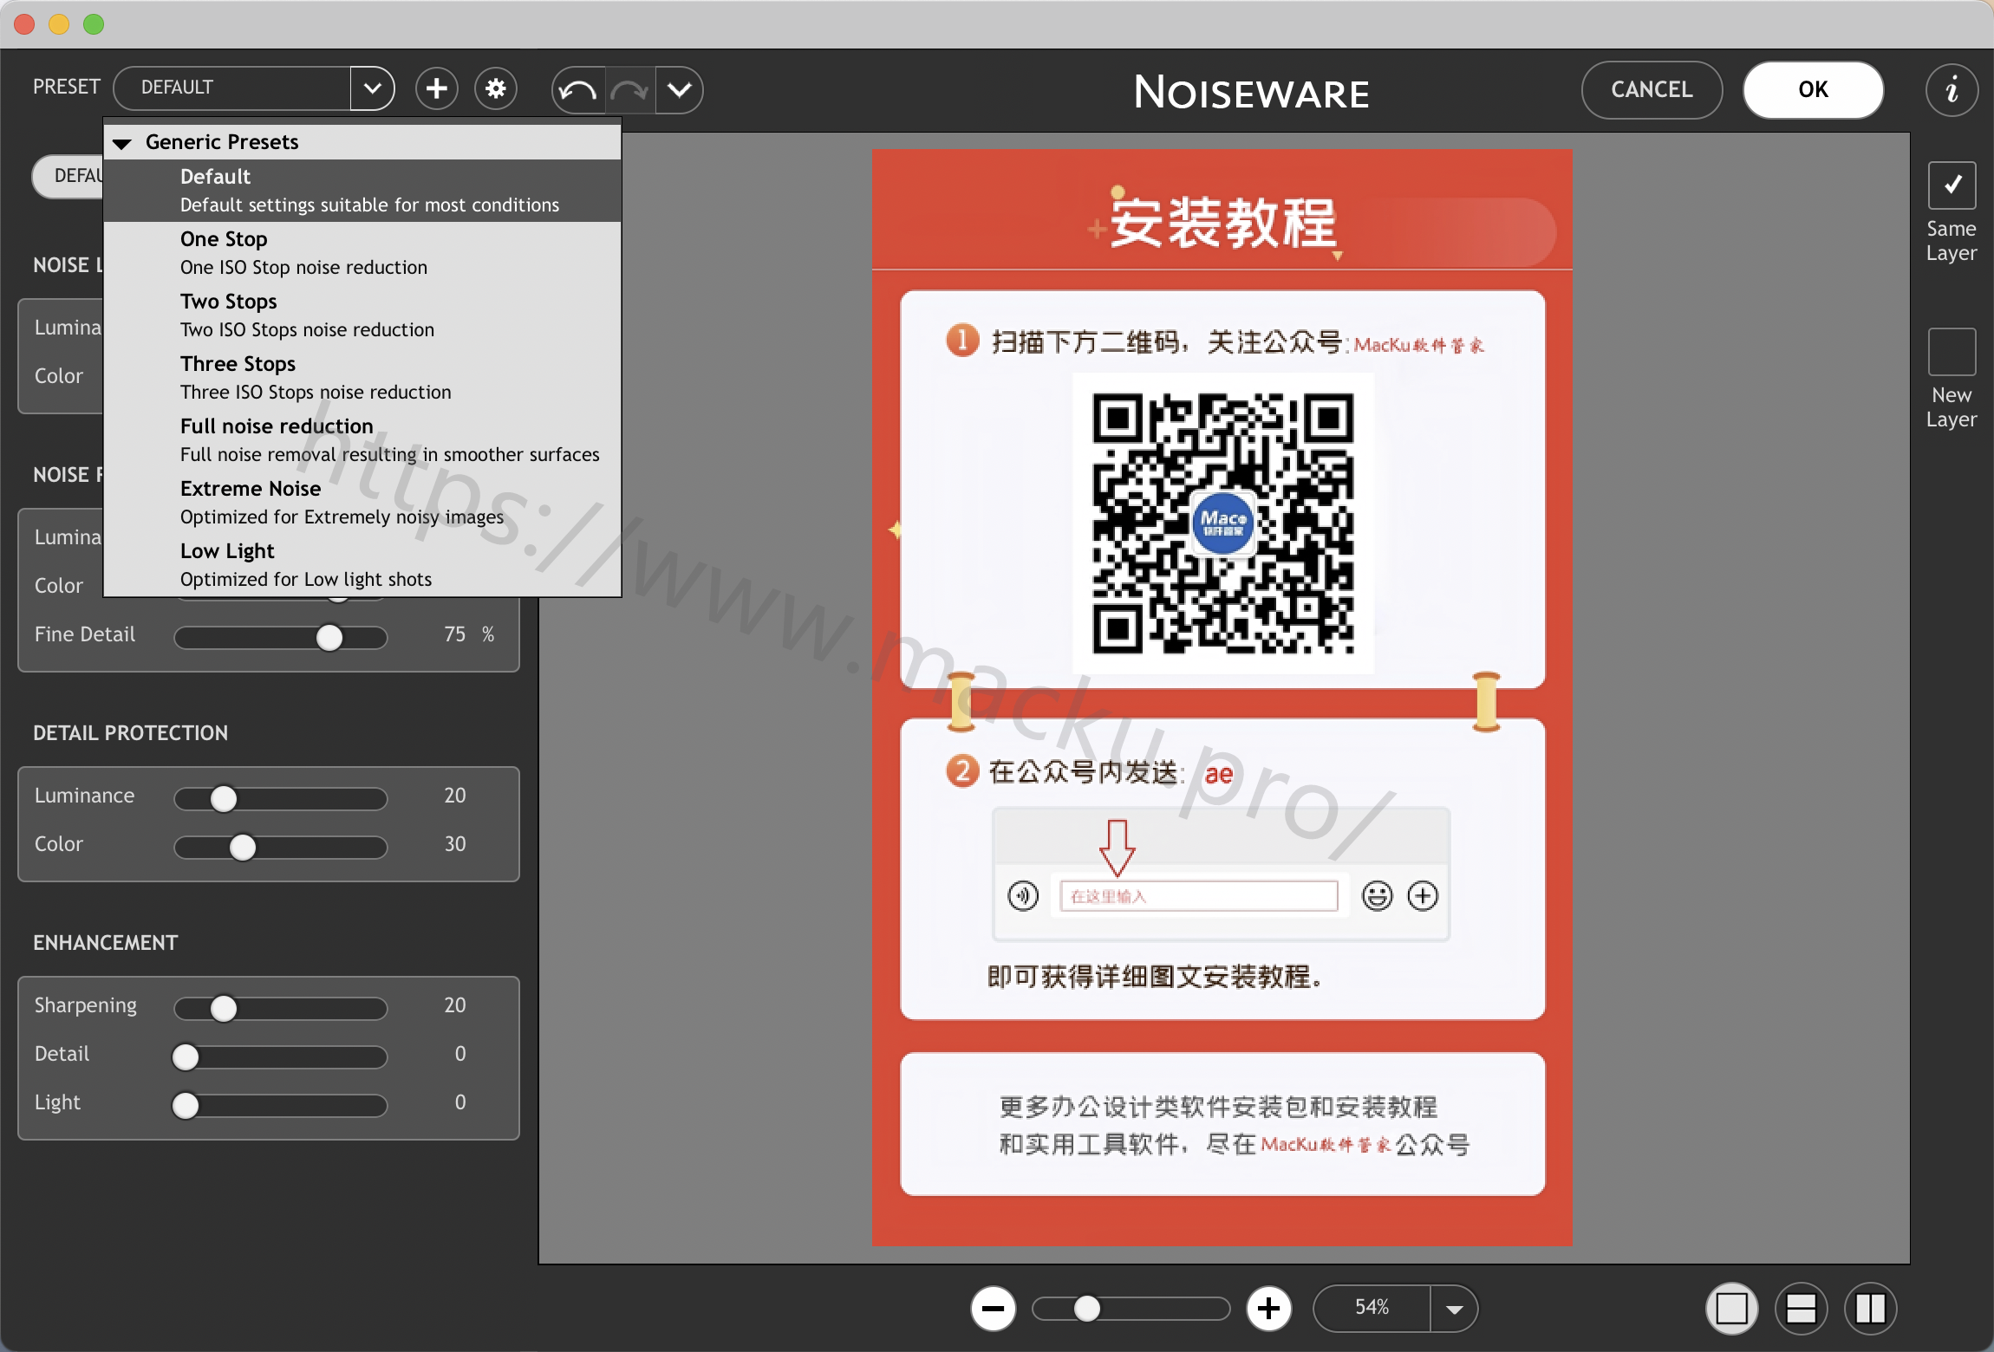Toggle the Same Layer checkbox

pyautogui.click(x=1952, y=185)
